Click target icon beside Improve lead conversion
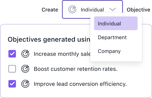The width and height of the screenshot is (152, 98). (25, 84)
